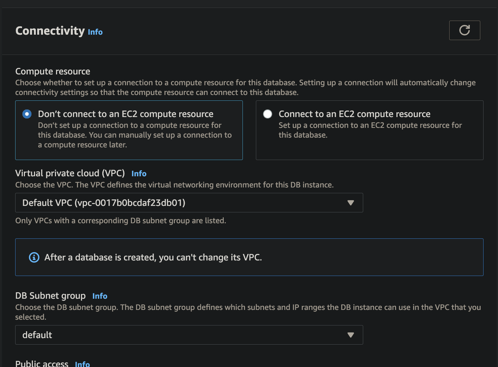Click the Compute resource label
The height and width of the screenshot is (367, 498).
tap(53, 72)
